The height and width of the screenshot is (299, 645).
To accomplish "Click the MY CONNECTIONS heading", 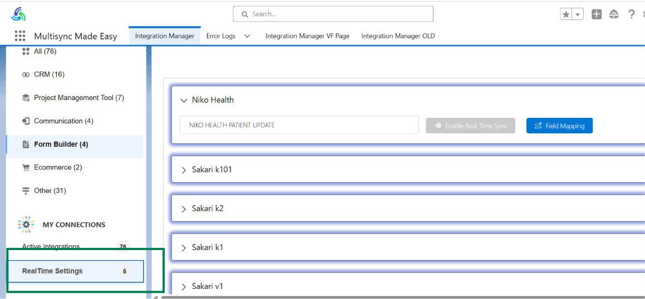I will pyautogui.click(x=74, y=225).
